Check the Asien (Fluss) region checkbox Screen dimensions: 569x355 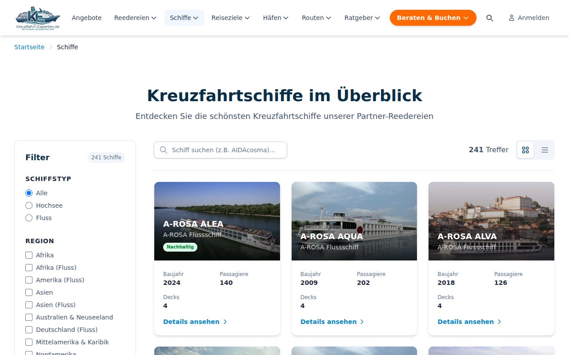tap(29, 305)
